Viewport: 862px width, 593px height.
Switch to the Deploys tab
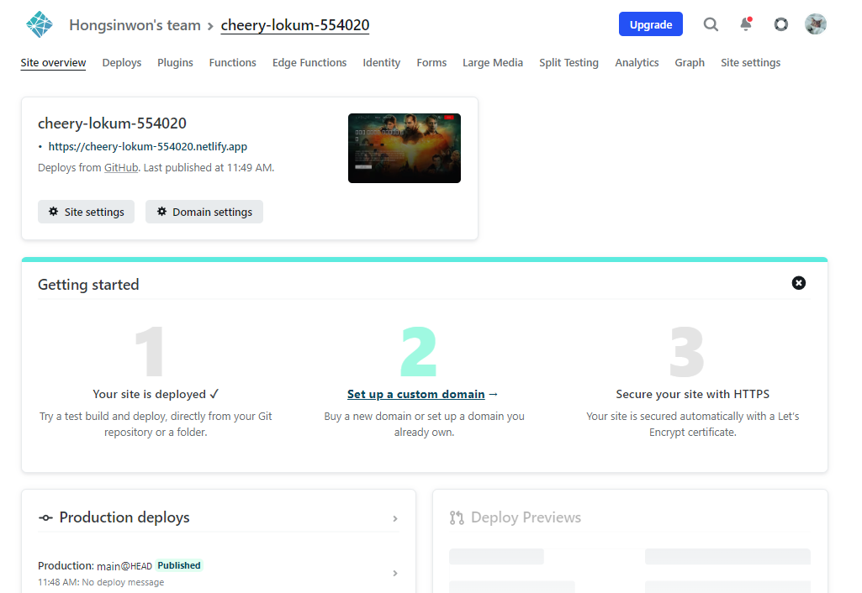121,63
